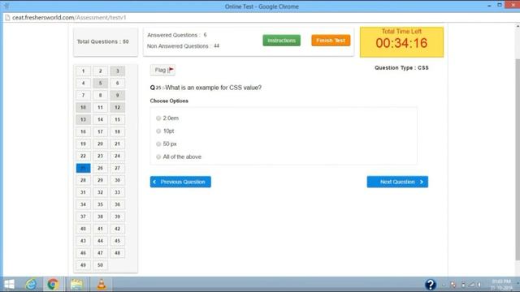Jump to question 9
520x292 pixels.
[x=117, y=96]
